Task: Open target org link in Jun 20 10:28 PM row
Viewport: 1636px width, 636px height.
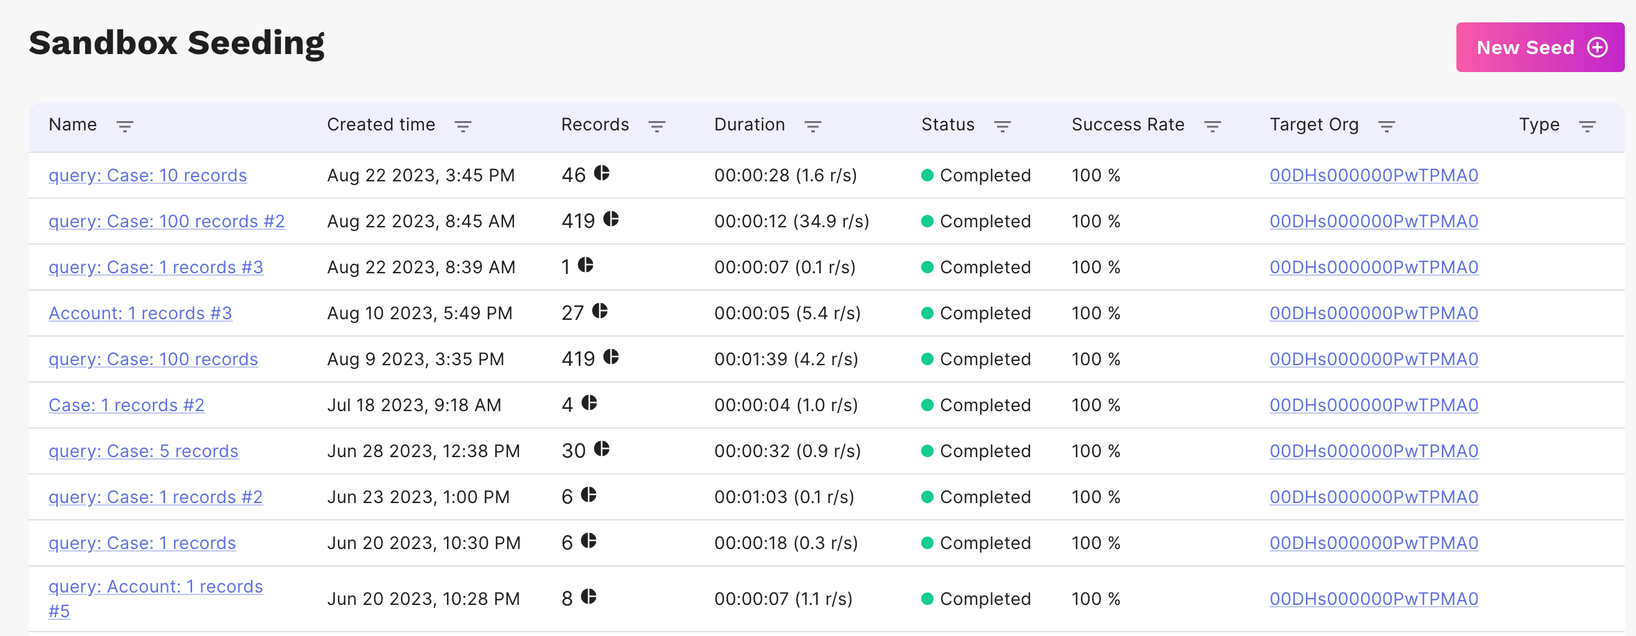Action: 1374,599
